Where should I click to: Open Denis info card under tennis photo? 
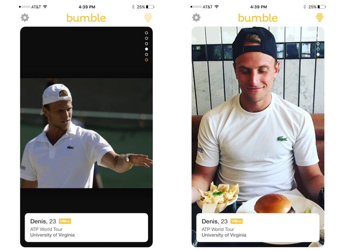86,228
